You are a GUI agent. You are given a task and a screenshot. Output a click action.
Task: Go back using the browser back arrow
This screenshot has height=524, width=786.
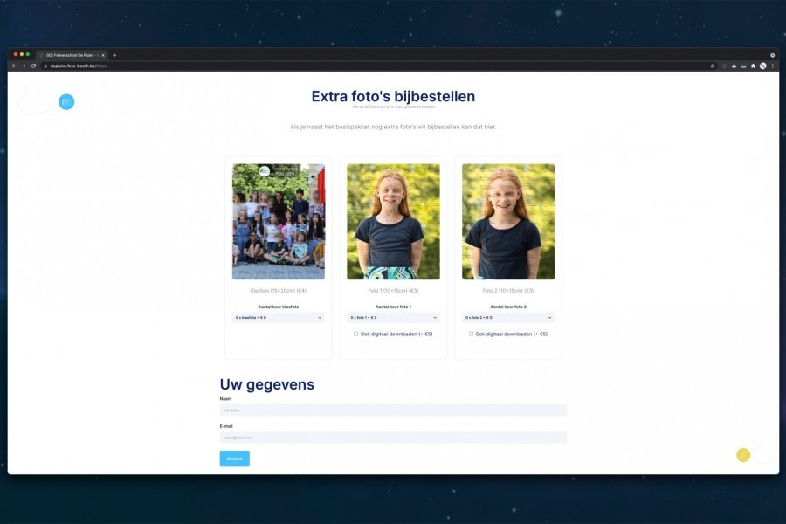14,65
